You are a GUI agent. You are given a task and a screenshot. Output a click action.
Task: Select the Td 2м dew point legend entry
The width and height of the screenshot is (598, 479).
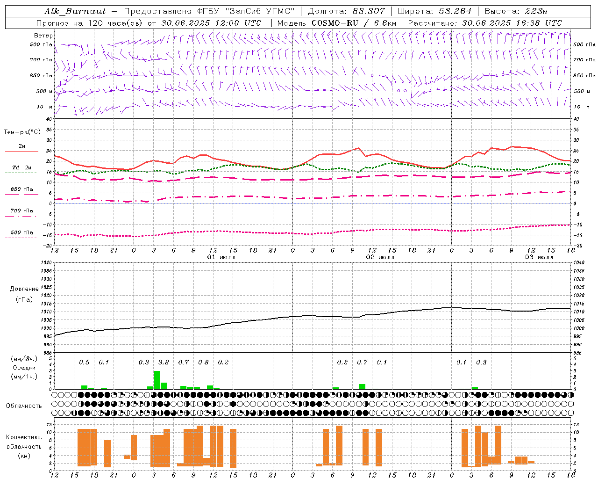pyautogui.click(x=21, y=169)
